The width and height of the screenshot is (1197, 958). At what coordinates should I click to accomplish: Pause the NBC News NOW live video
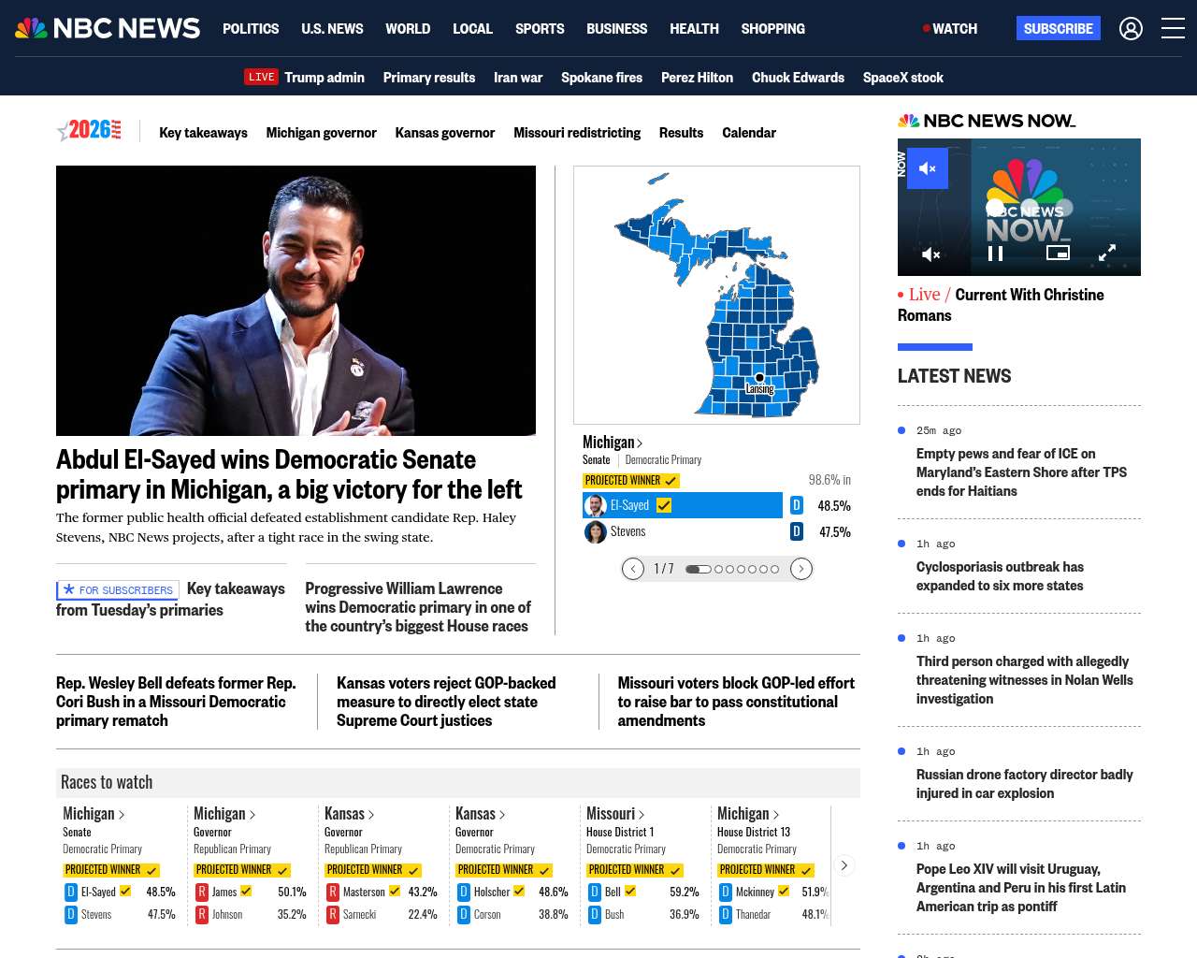996,254
